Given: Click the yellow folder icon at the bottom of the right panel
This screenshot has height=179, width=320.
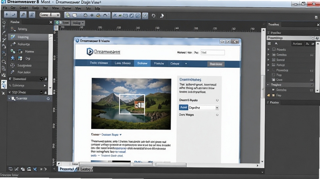Looking at the screenshot, I should [268, 95].
